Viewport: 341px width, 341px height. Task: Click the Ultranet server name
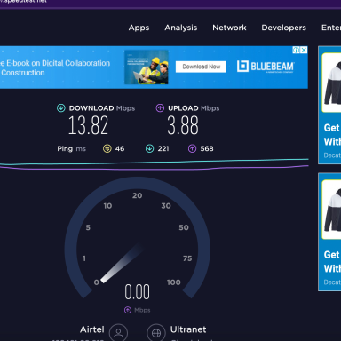[x=188, y=329]
